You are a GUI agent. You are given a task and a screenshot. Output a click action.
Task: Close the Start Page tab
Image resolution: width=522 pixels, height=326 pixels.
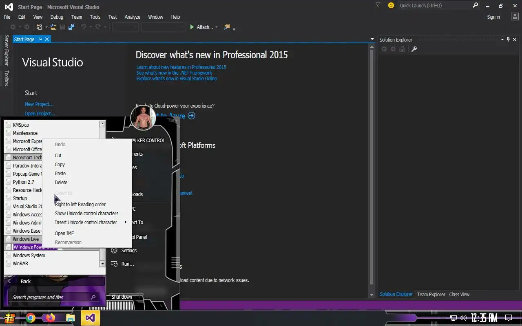[x=47, y=39]
